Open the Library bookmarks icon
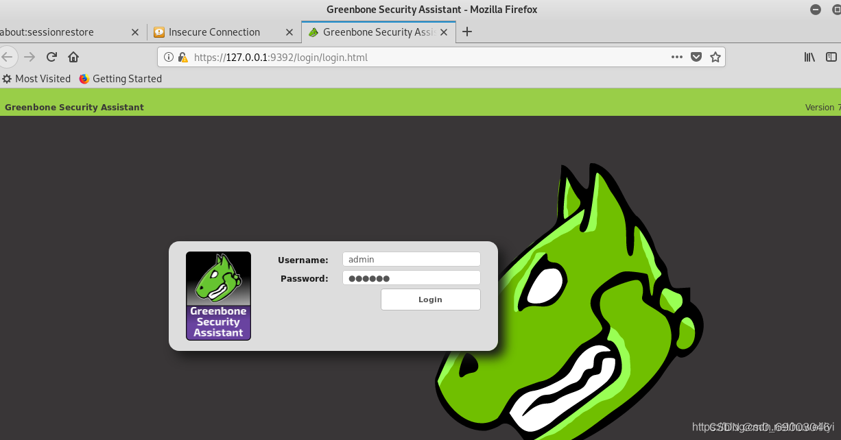The height and width of the screenshot is (440, 841). (x=810, y=57)
